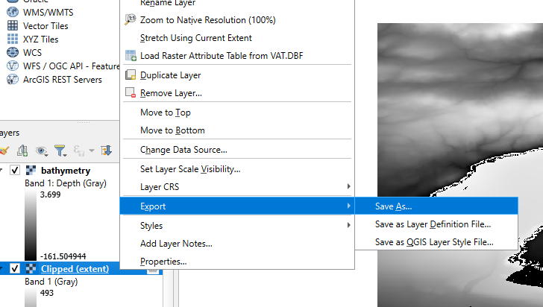Viewport: 543px width, 307px height.
Task: Choose Save As from Export submenu
Action: [393, 206]
